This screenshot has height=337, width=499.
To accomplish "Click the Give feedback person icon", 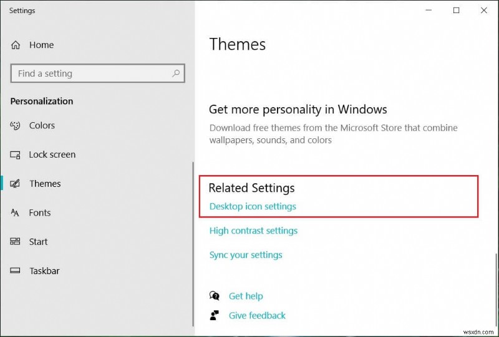I will (215, 315).
